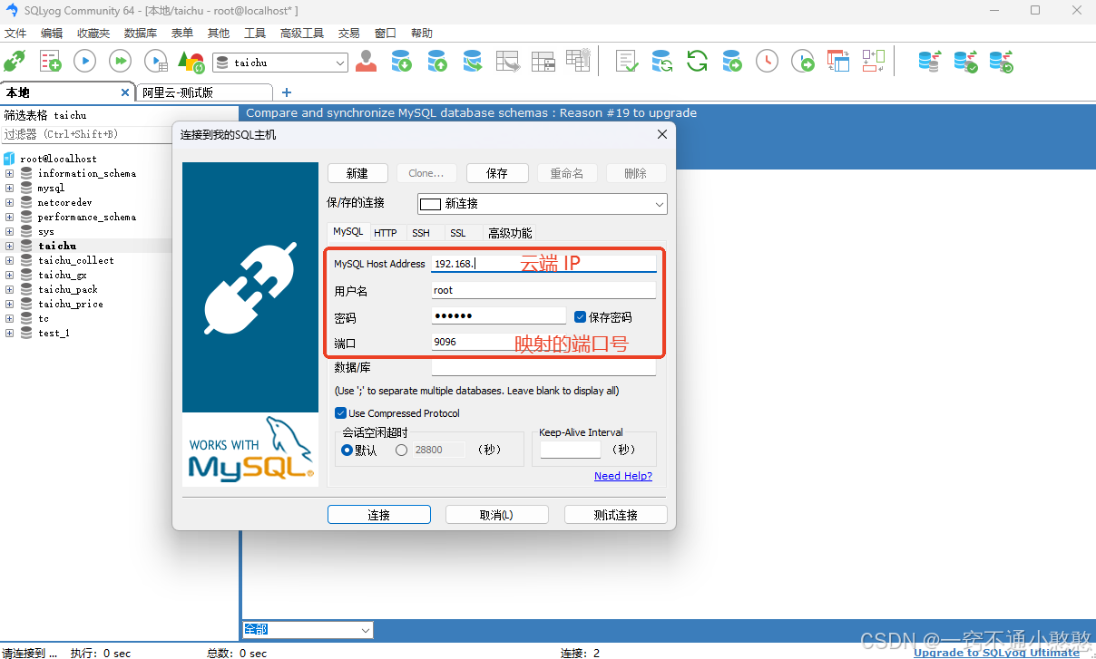Click the 取消(L) button
This screenshot has width=1096, height=659.
pyautogui.click(x=497, y=515)
